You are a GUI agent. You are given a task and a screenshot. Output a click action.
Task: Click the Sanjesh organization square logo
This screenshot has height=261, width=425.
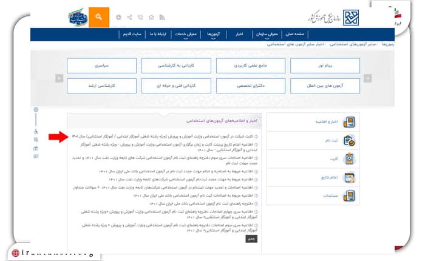point(351,18)
